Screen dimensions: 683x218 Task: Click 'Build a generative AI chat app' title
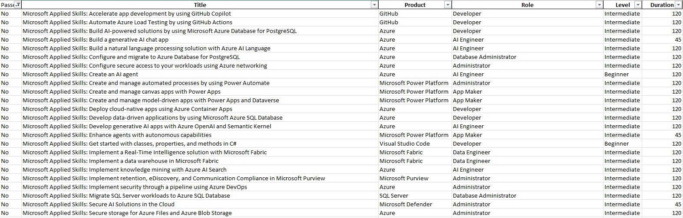pos(96,39)
